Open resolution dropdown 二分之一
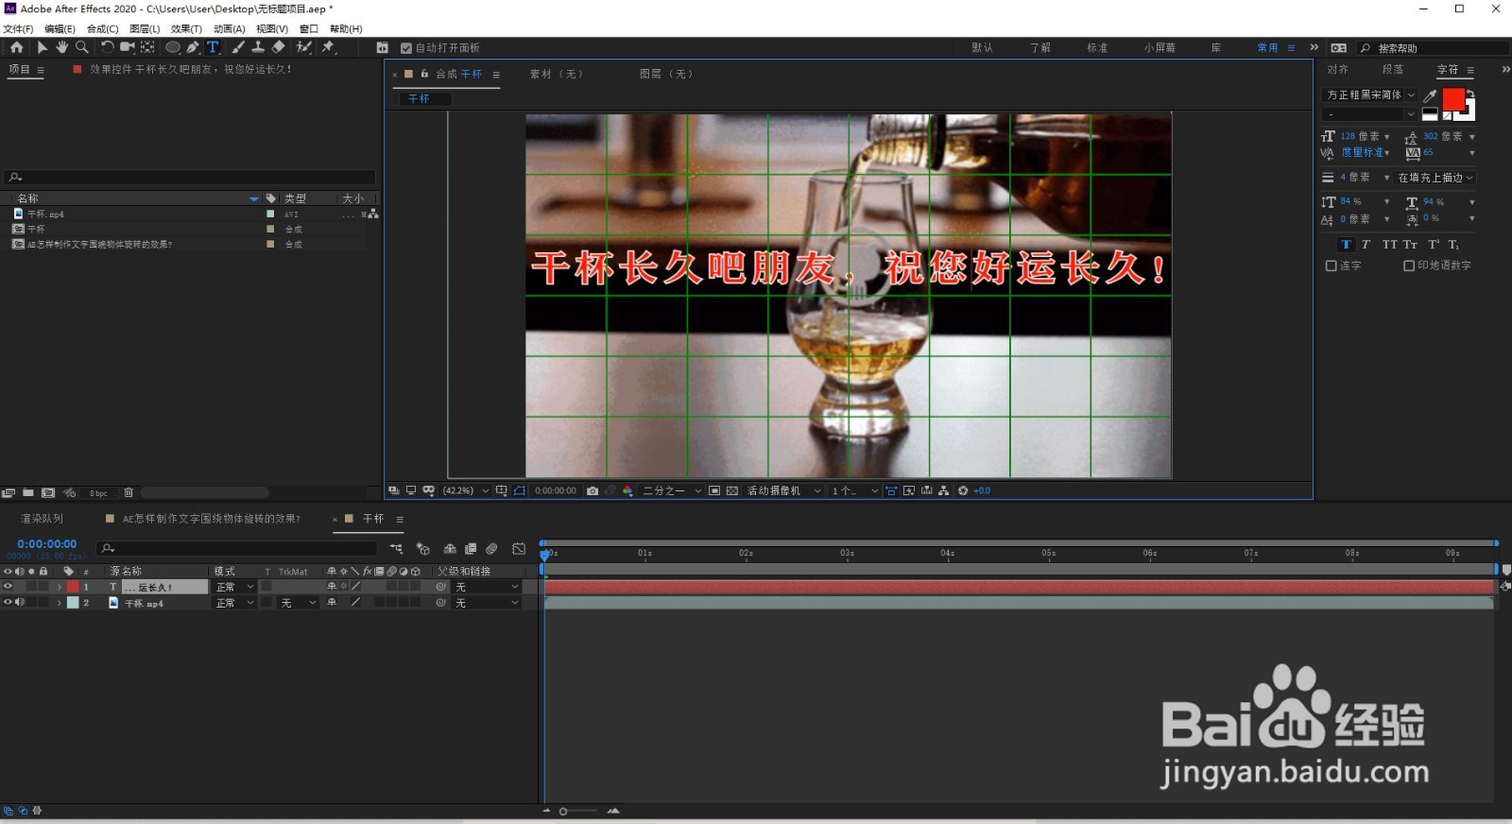This screenshot has width=1512, height=824. (x=672, y=490)
